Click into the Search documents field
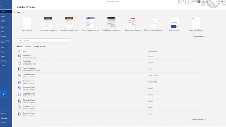Image resolution: width=226 pixels, height=127 pixels. [43, 41]
